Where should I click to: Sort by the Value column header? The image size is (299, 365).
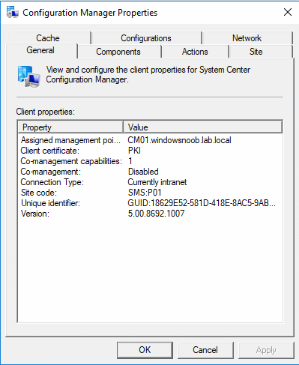[x=203, y=127]
